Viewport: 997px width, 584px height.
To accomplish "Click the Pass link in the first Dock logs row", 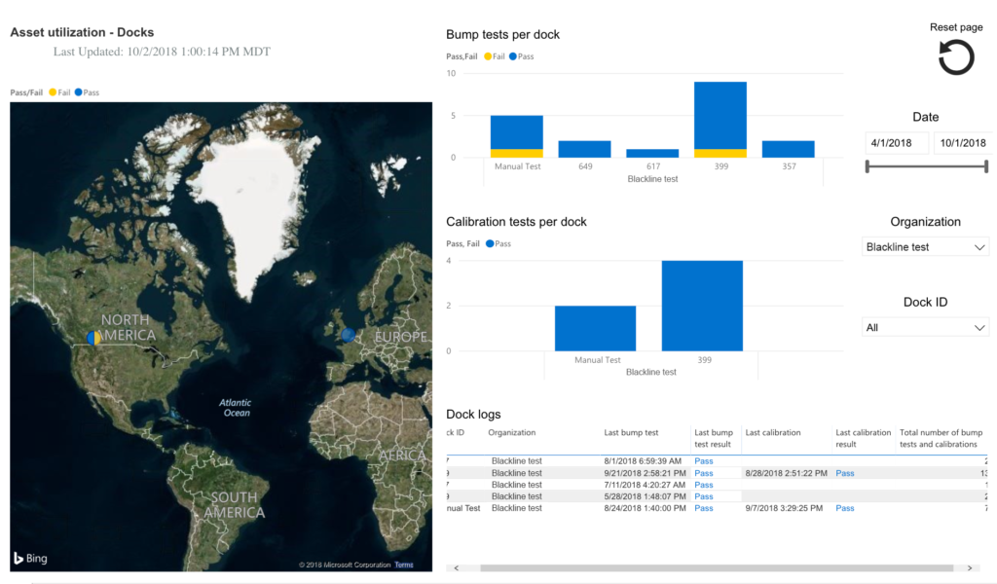I will [x=703, y=460].
